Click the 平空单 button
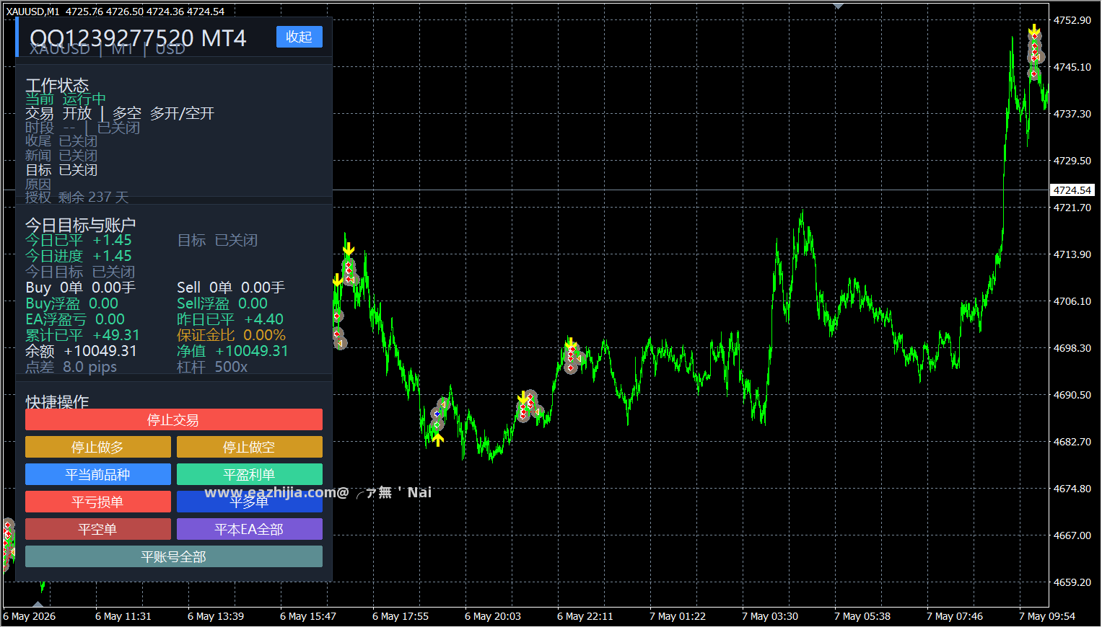 coord(98,529)
